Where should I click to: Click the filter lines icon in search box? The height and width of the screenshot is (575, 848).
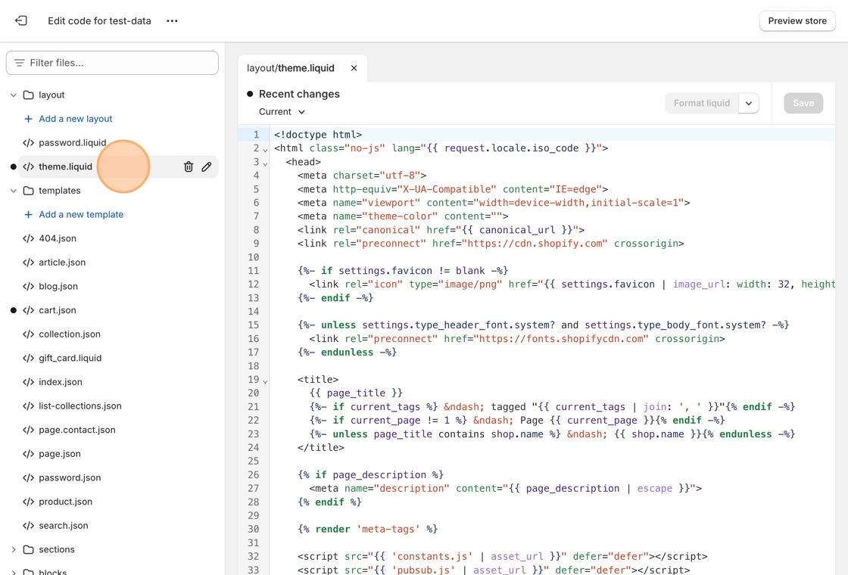tap(19, 63)
